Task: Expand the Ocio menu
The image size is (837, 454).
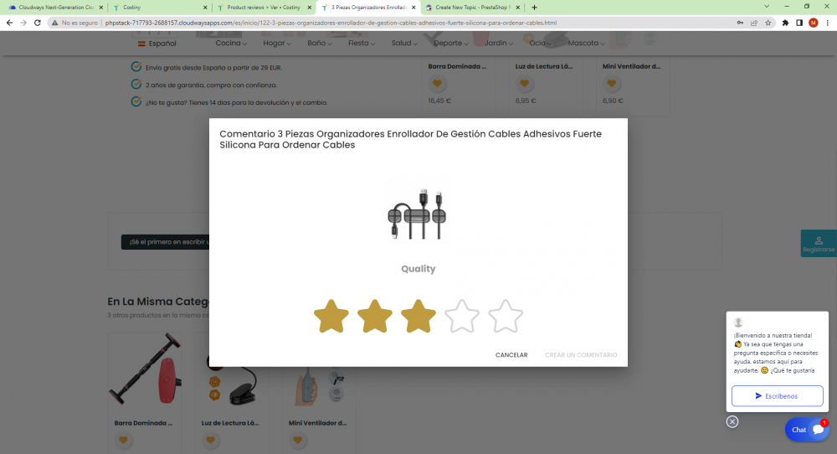Action: pyautogui.click(x=540, y=44)
